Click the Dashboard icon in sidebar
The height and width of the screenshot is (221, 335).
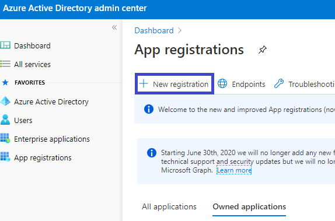(x=5, y=45)
